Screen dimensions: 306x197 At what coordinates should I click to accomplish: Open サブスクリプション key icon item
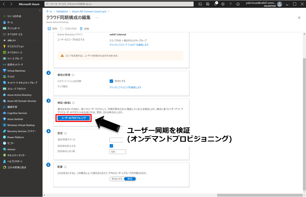click(x=4, y=46)
